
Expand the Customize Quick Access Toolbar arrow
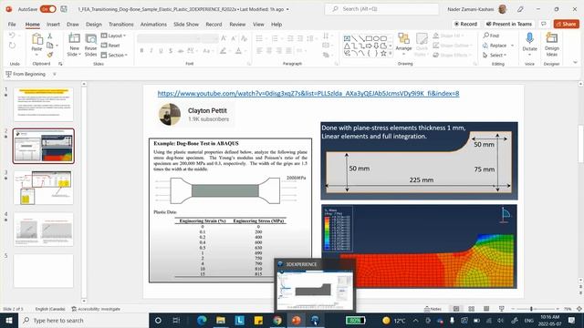pos(55,74)
